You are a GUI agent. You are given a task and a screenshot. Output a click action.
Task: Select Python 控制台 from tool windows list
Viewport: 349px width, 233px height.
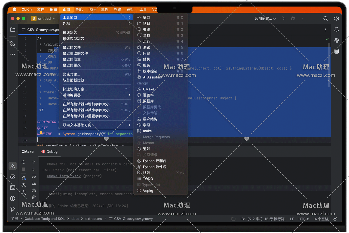154,161
